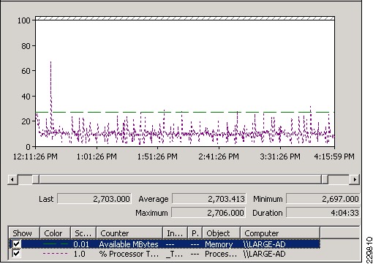Click the green dashed color line for Available MBytes

(55, 244)
